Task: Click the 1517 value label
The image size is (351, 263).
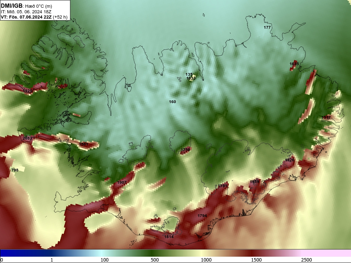Action: tap(326, 117)
